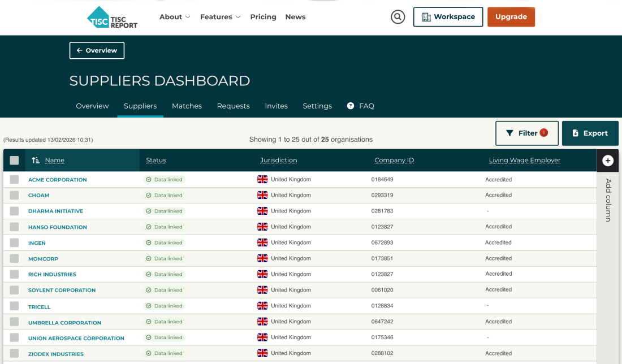
Task: Check the box for Acme Corporation
Action: coord(14,180)
